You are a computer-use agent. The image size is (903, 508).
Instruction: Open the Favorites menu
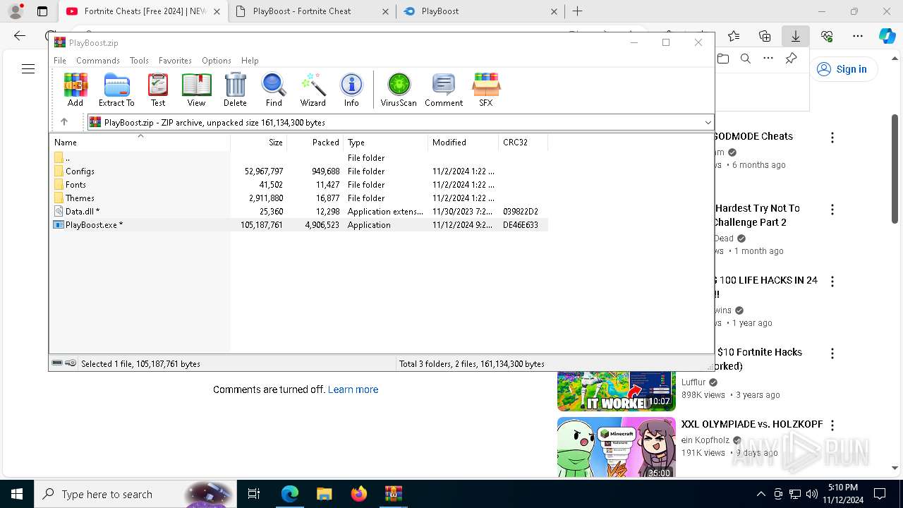click(x=175, y=61)
